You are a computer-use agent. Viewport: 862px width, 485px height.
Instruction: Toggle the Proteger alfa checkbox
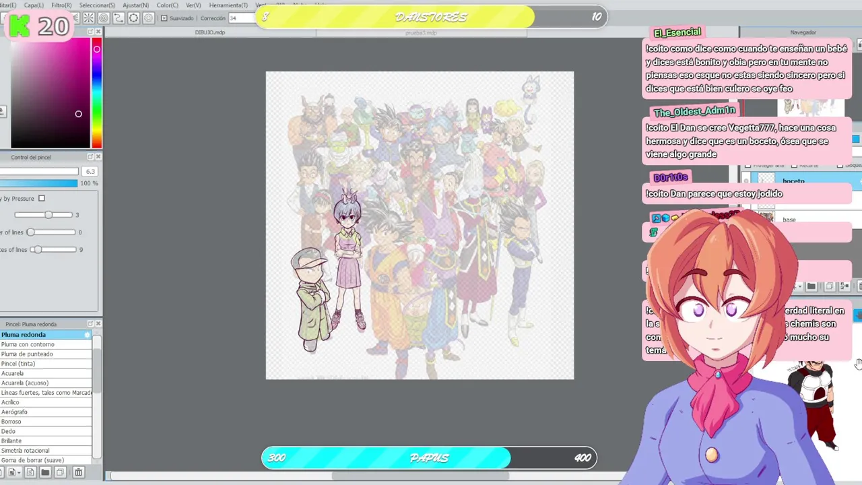pos(748,165)
